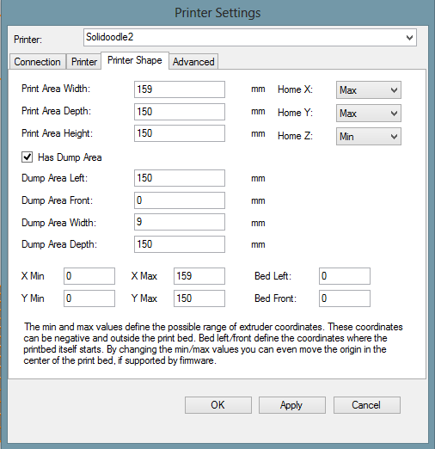The height and width of the screenshot is (449, 435).
Task: Switch to the Connection tab
Action: (38, 62)
